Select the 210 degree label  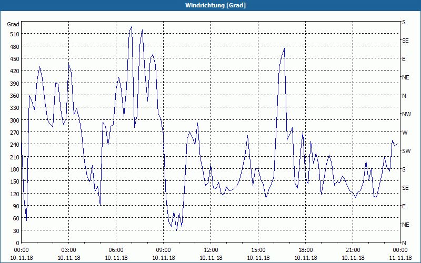pyautogui.click(x=15, y=157)
